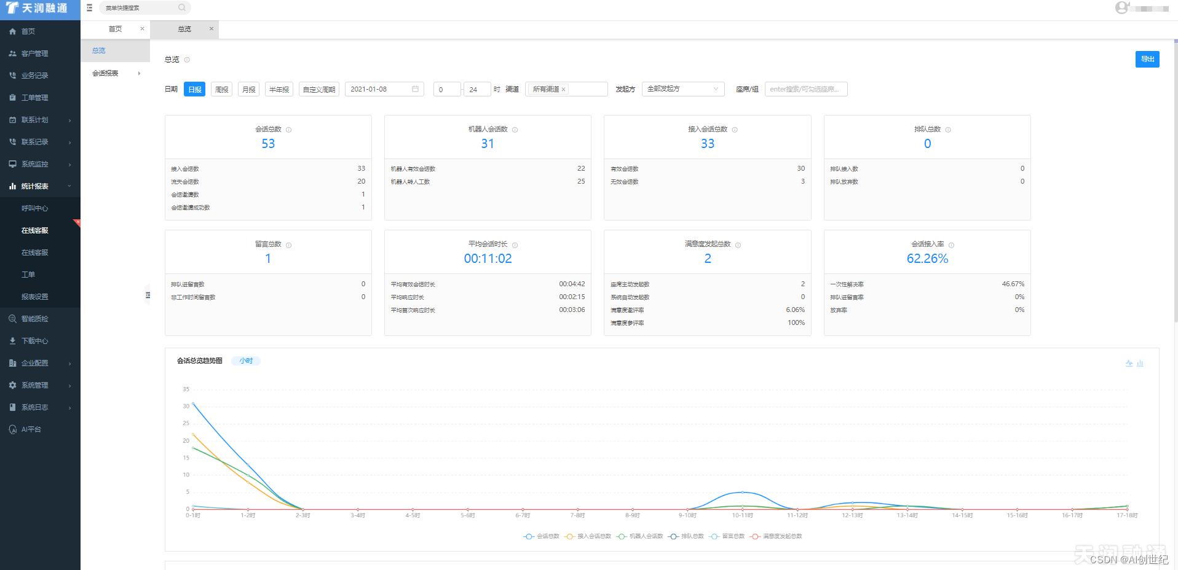The image size is (1178, 570).
Task: Switch chart to bar view icon
Action: [x=1140, y=364]
